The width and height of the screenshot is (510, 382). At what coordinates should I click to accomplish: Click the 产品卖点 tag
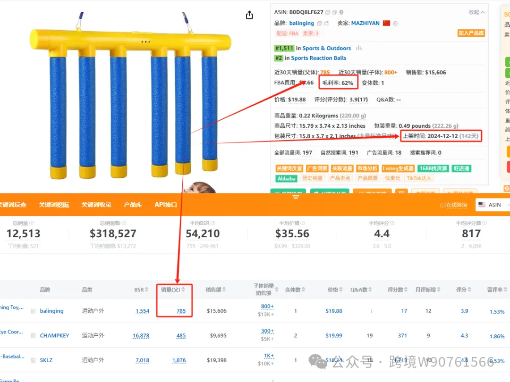pyautogui.click(x=340, y=178)
